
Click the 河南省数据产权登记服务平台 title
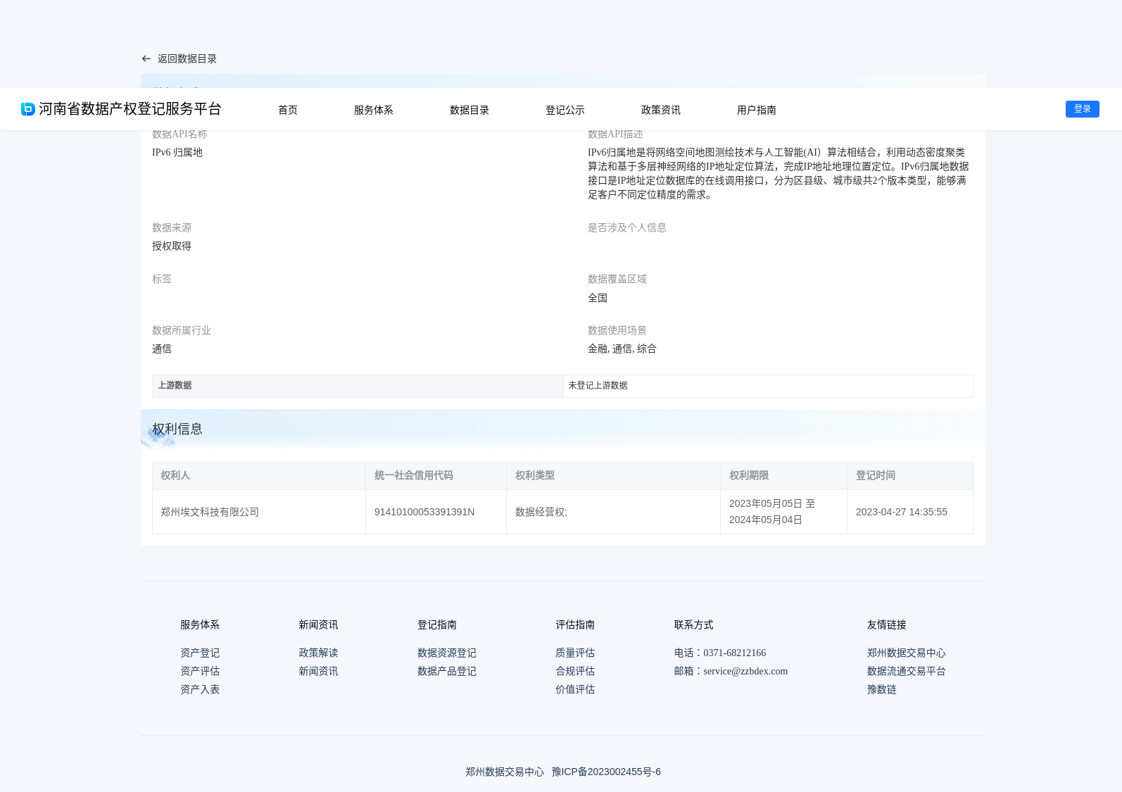point(130,109)
